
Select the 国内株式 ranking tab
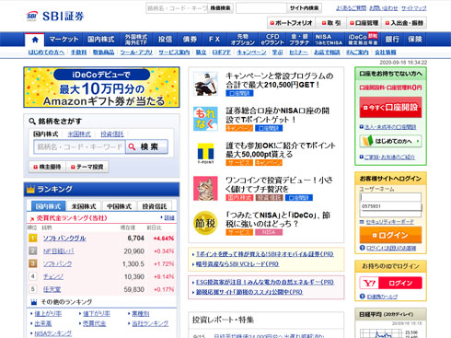pyautogui.click(x=49, y=206)
